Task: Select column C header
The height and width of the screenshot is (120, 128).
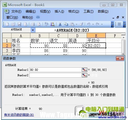Action: click(x=58, y=36)
